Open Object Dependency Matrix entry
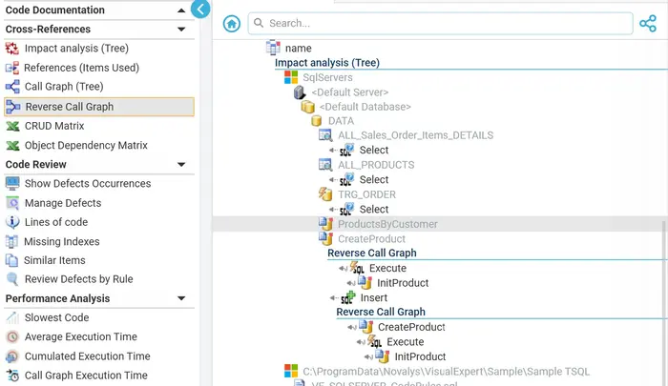This screenshot has width=668, height=386. pyautogui.click(x=86, y=146)
